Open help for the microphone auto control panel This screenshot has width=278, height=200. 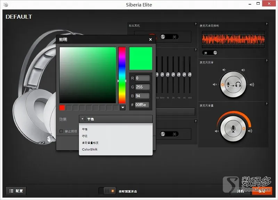(267, 24)
